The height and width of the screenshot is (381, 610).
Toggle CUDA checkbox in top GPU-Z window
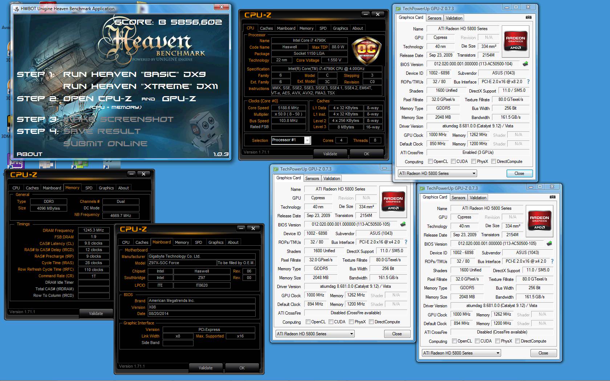(453, 161)
